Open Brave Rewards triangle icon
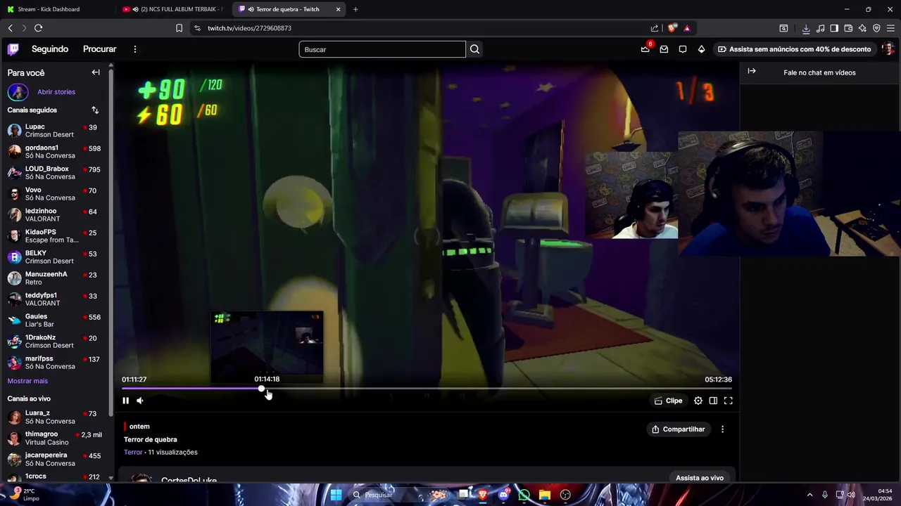This screenshot has height=506, width=901. [x=687, y=28]
